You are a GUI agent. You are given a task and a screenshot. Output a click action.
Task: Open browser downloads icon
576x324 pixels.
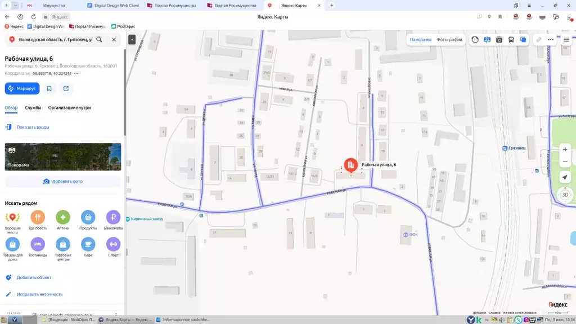pyautogui.click(x=569, y=17)
